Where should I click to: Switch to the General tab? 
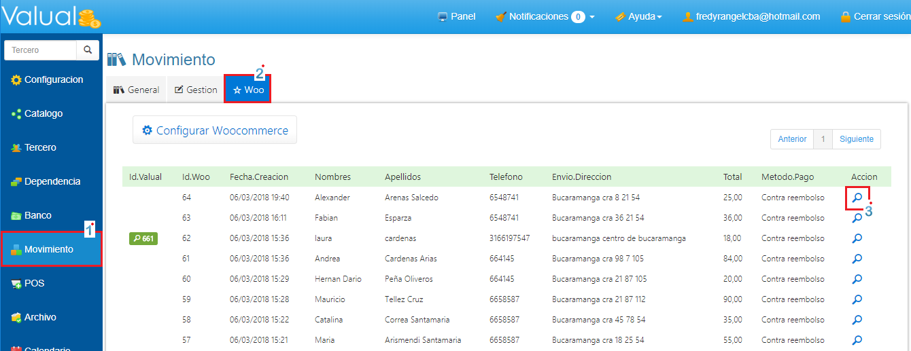coord(137,90)
